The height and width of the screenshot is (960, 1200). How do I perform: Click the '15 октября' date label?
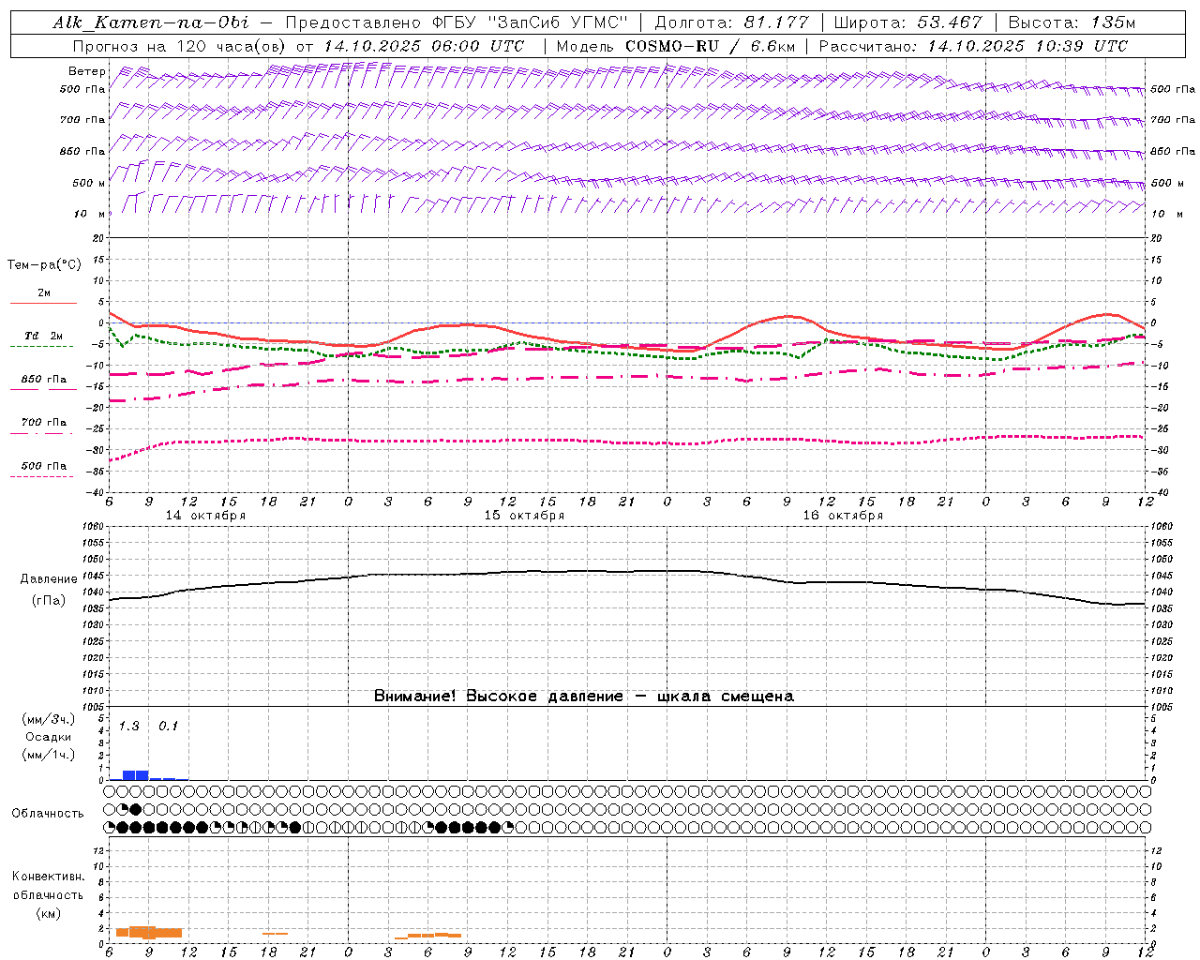(x=524, y=516)
